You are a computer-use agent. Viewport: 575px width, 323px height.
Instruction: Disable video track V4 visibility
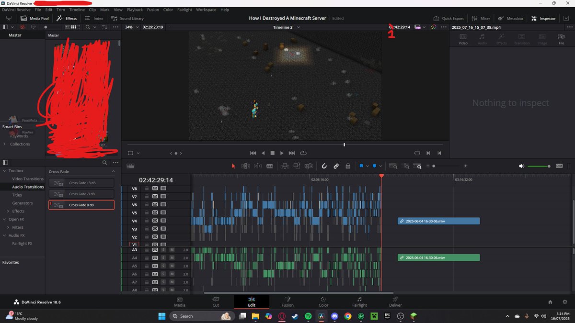163,221
